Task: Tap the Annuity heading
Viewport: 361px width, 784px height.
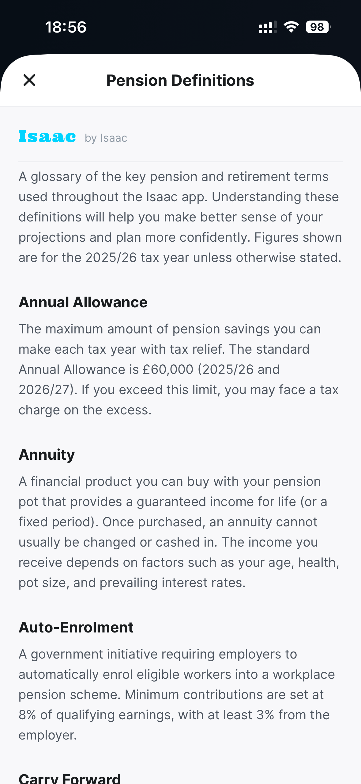Action: (x=47, y=455)
